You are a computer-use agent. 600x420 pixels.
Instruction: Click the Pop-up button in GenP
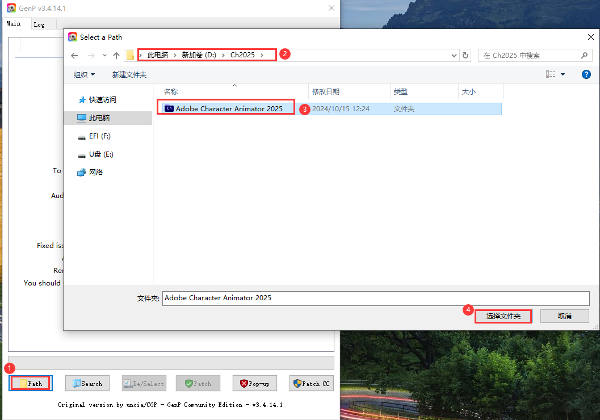point(255,383)
